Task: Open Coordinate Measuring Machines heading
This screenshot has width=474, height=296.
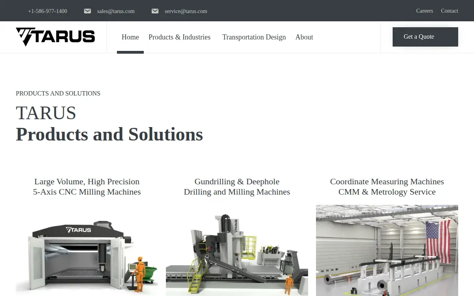Action: 387,187
